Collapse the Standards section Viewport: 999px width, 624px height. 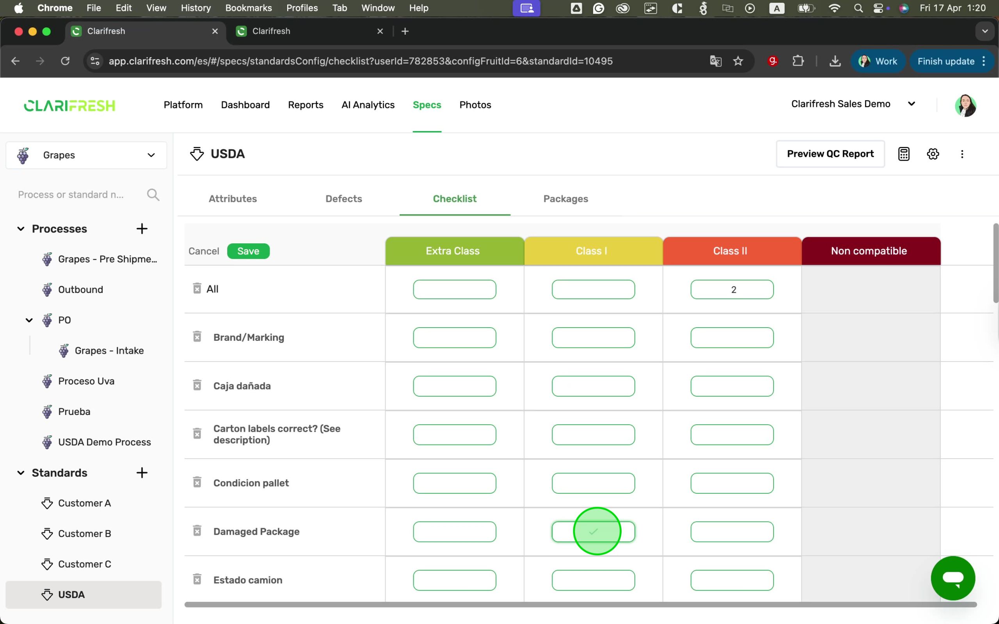21,473
